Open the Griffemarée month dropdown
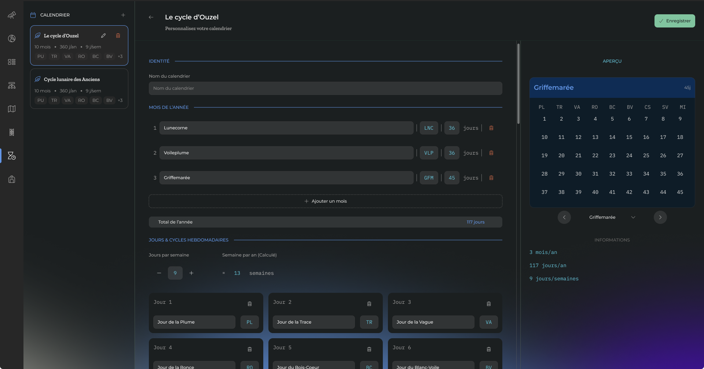Screen dimensions: 704x369 612,217
